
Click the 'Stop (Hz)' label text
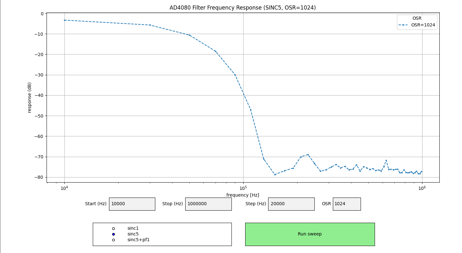click(x=172, y=204)
